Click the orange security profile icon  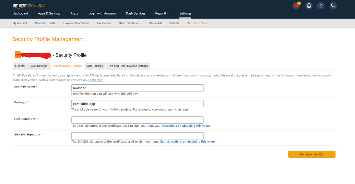(x=18, y=54)
